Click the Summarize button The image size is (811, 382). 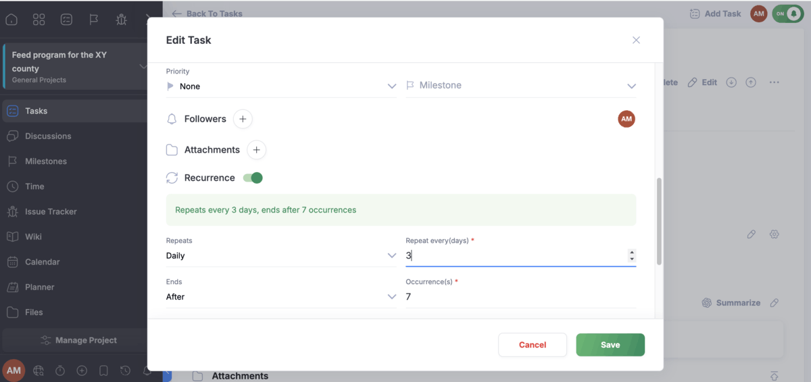731,303
